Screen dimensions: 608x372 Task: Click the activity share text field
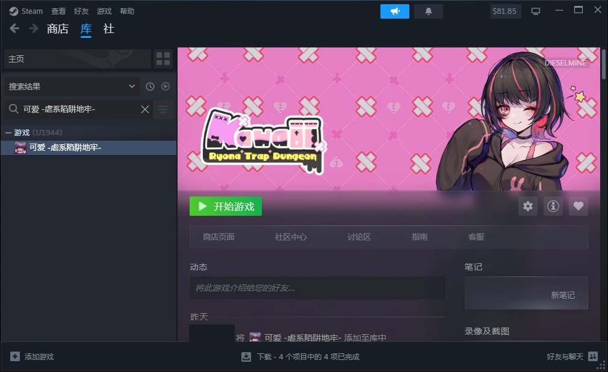tap(317, 288)
